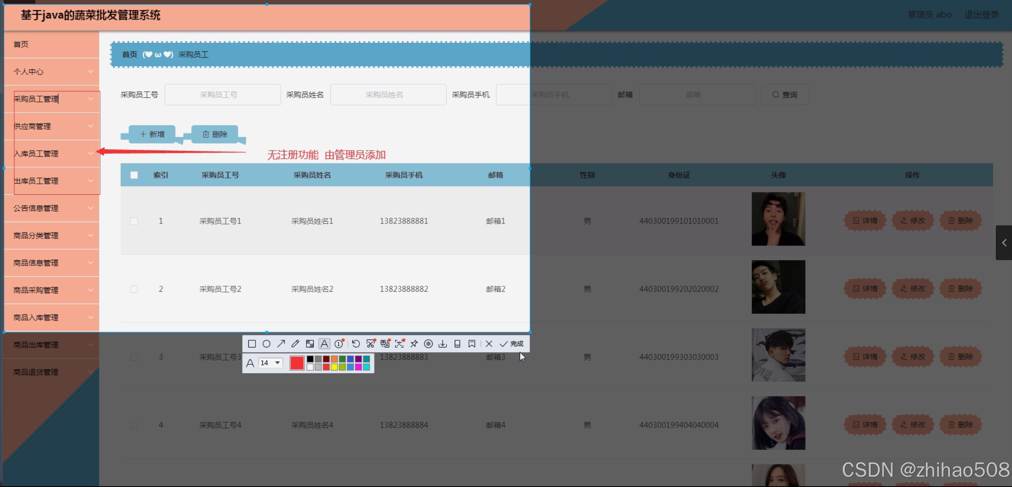This screenshot has height=487, width=1012.
Task: Select the mosaic blur tool
Action: (x=310, y=344)
